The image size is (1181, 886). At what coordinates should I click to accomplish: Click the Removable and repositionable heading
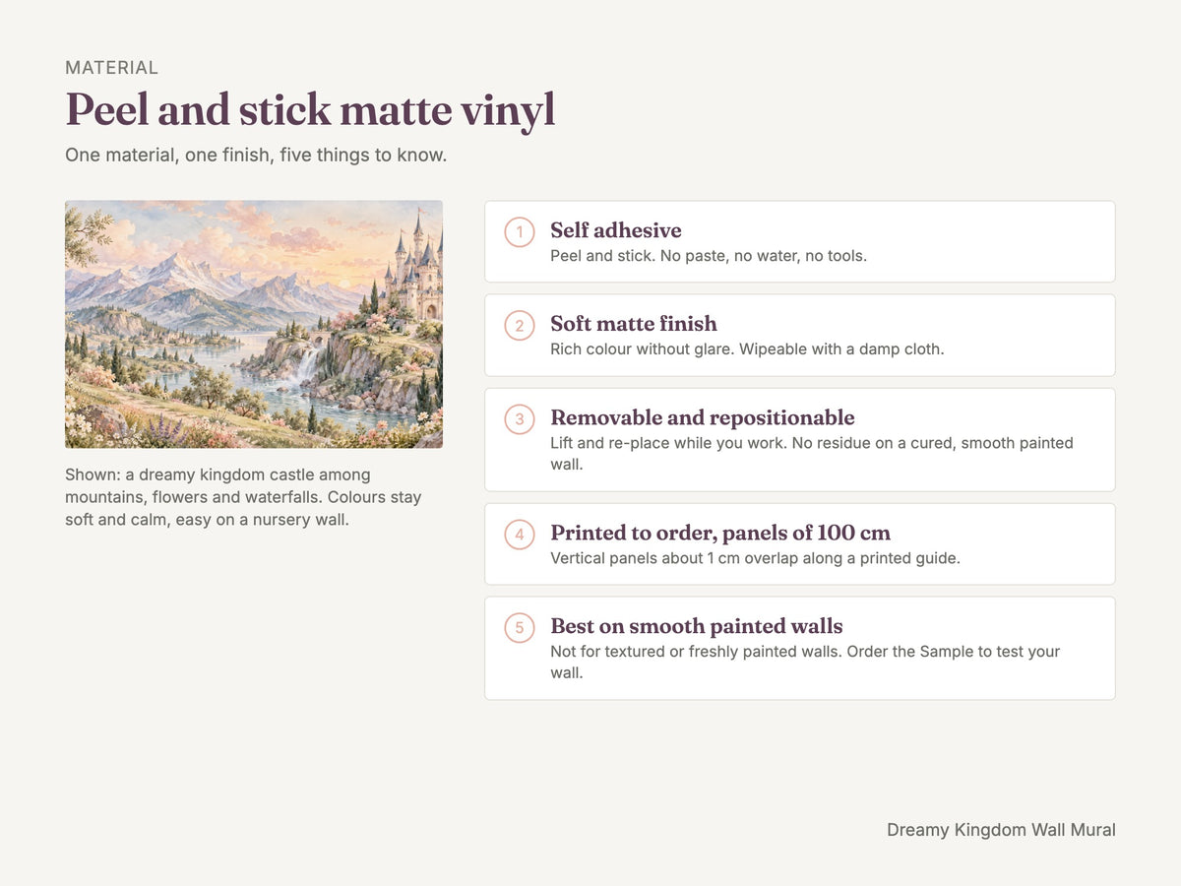(x=703, y=417)
